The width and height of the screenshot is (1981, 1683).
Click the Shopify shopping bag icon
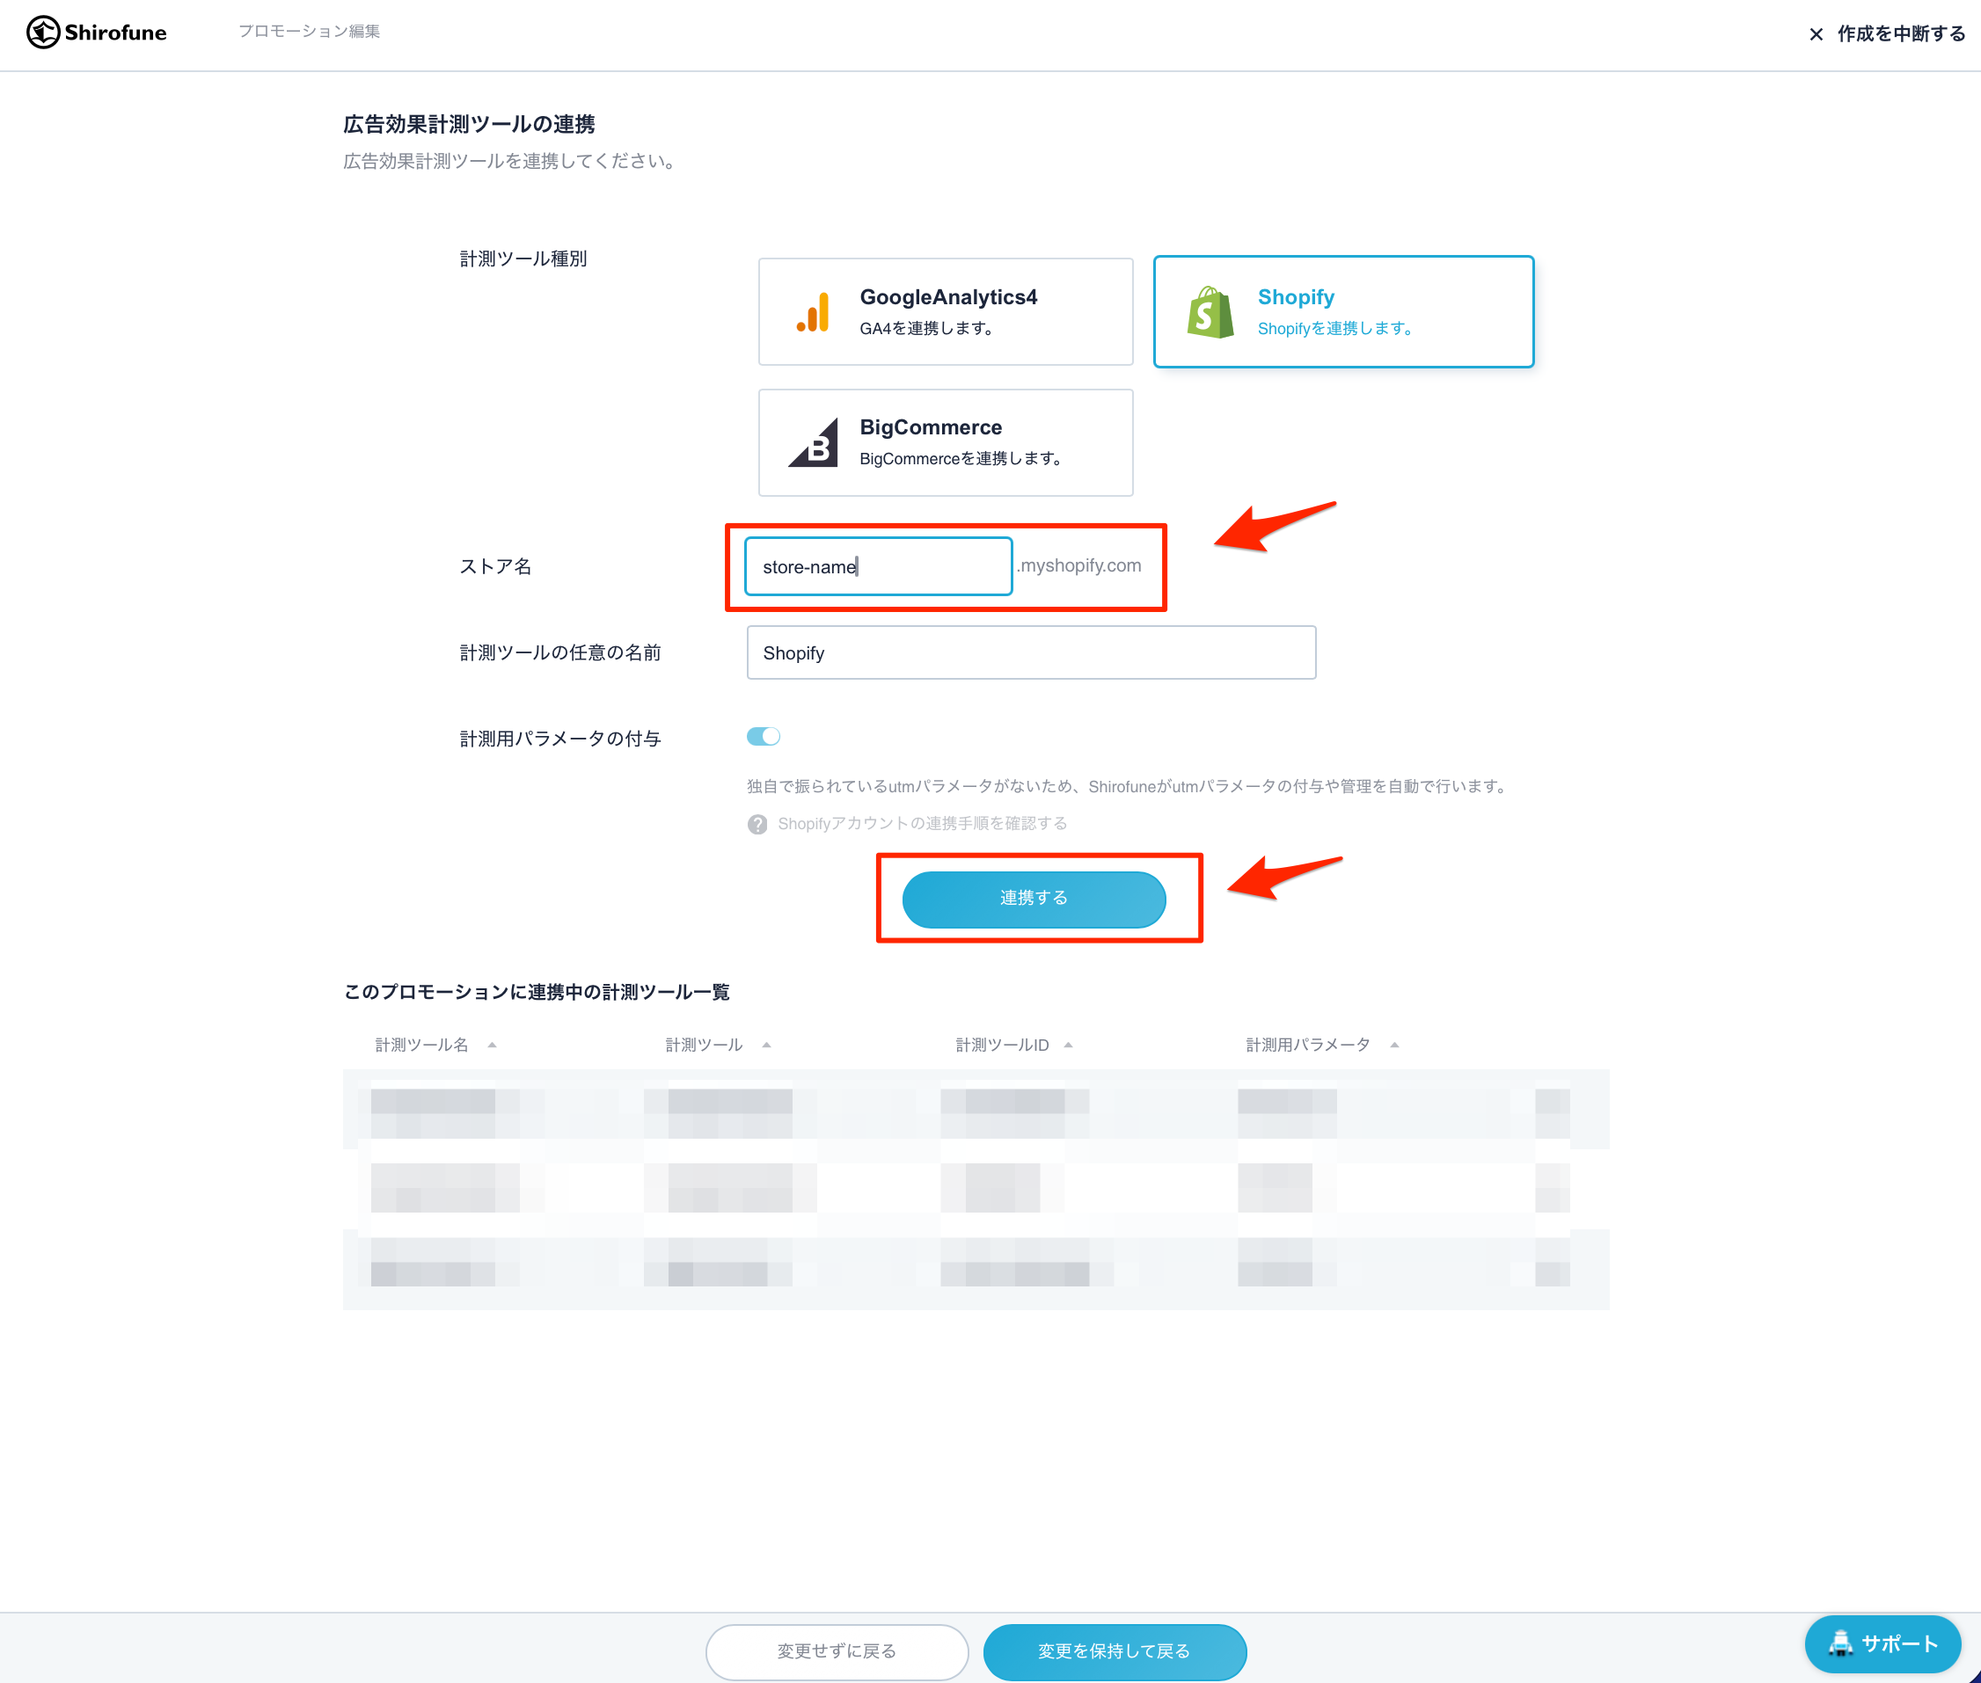1210,312
